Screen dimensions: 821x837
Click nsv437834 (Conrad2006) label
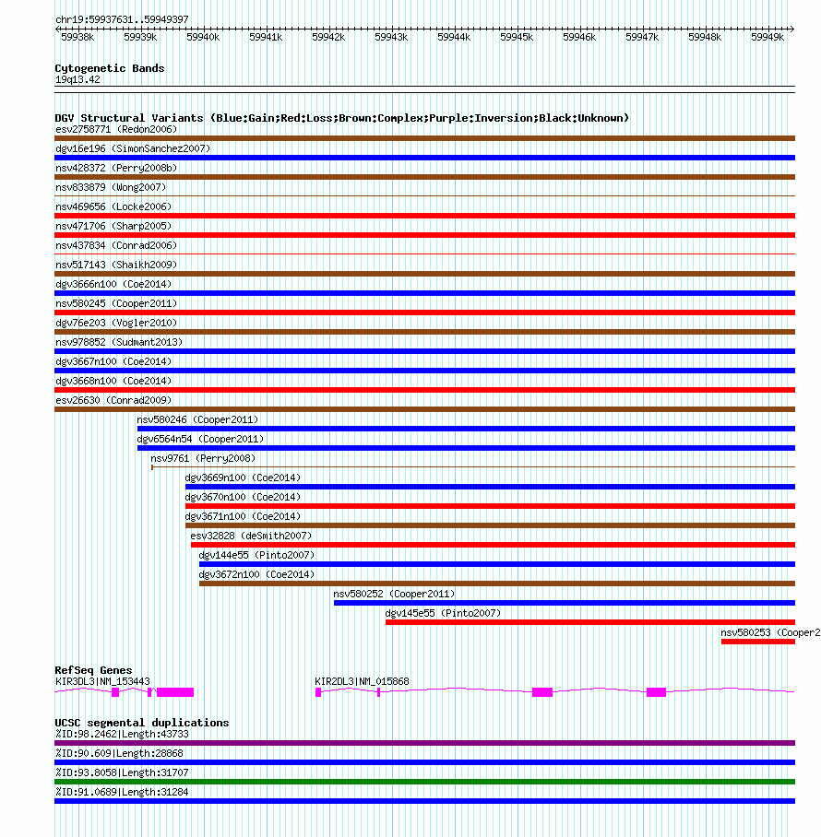point(116,245)
